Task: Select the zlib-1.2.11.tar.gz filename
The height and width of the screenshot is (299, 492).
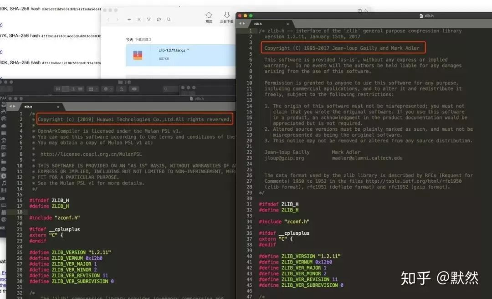Action: 172,50
